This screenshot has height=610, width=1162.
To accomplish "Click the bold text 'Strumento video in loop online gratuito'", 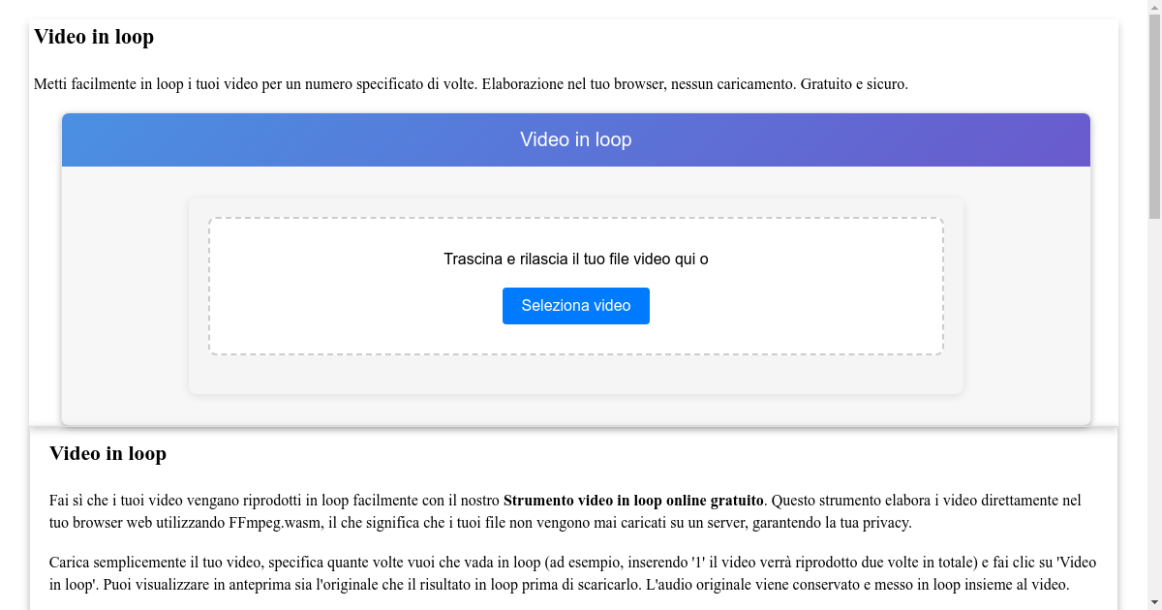I will (x=631, y=501).
